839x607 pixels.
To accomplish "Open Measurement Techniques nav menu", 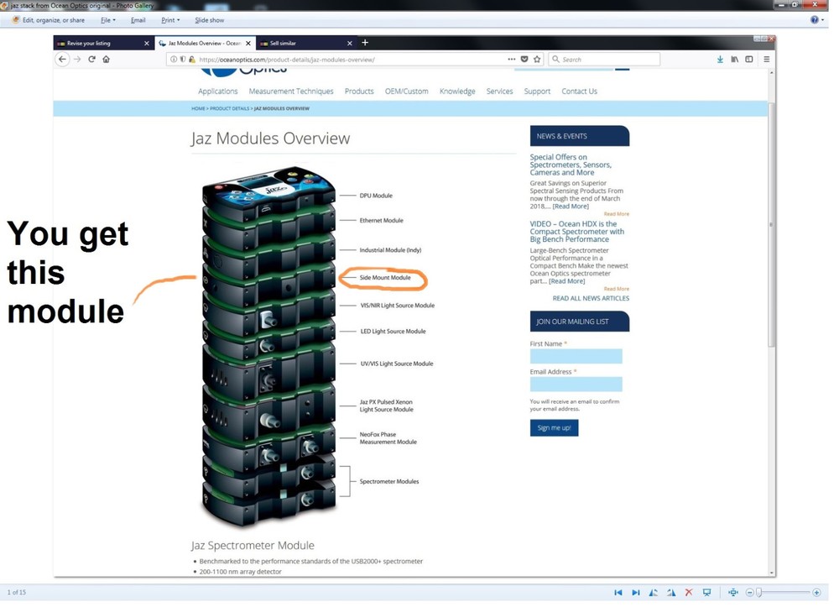I will click(x=291, y=92).
